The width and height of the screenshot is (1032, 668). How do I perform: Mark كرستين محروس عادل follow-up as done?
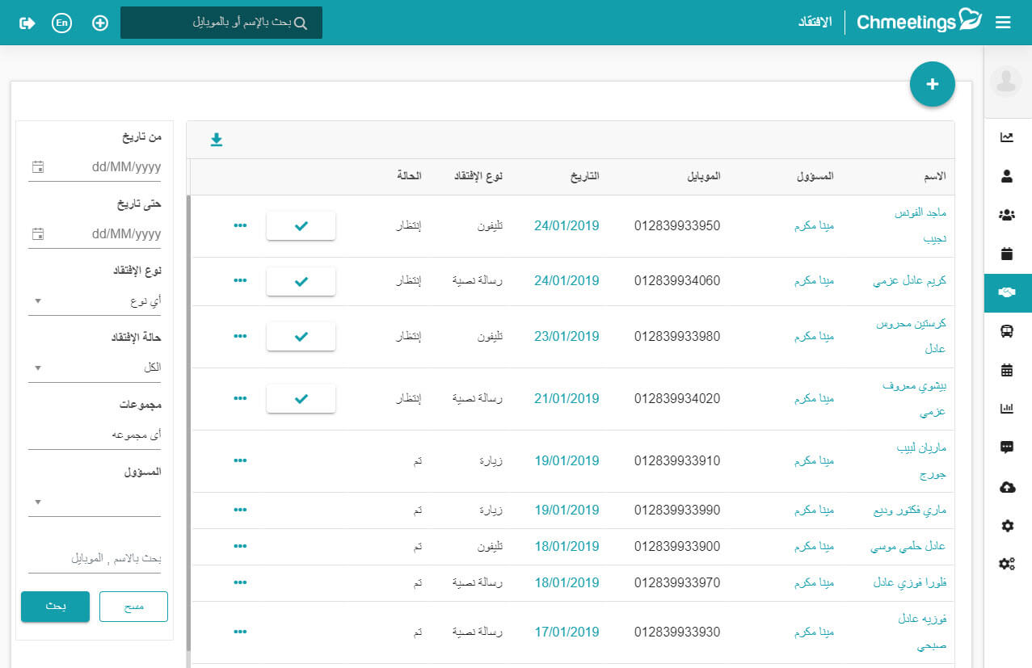301,336
